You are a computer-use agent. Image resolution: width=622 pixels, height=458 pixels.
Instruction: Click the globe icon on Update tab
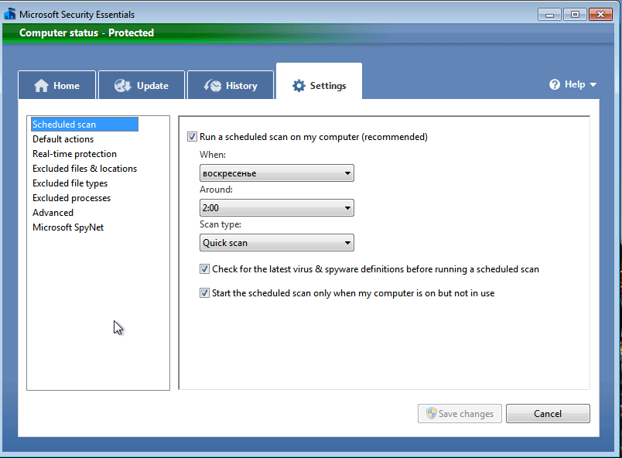pos(122,86)
